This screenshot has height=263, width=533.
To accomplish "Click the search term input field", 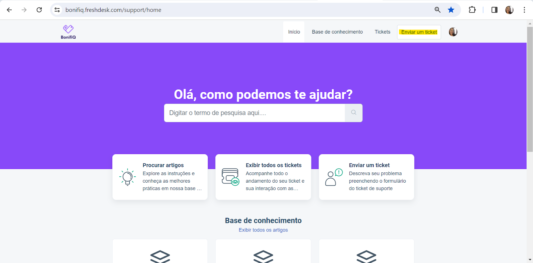I will pos(255,113).
